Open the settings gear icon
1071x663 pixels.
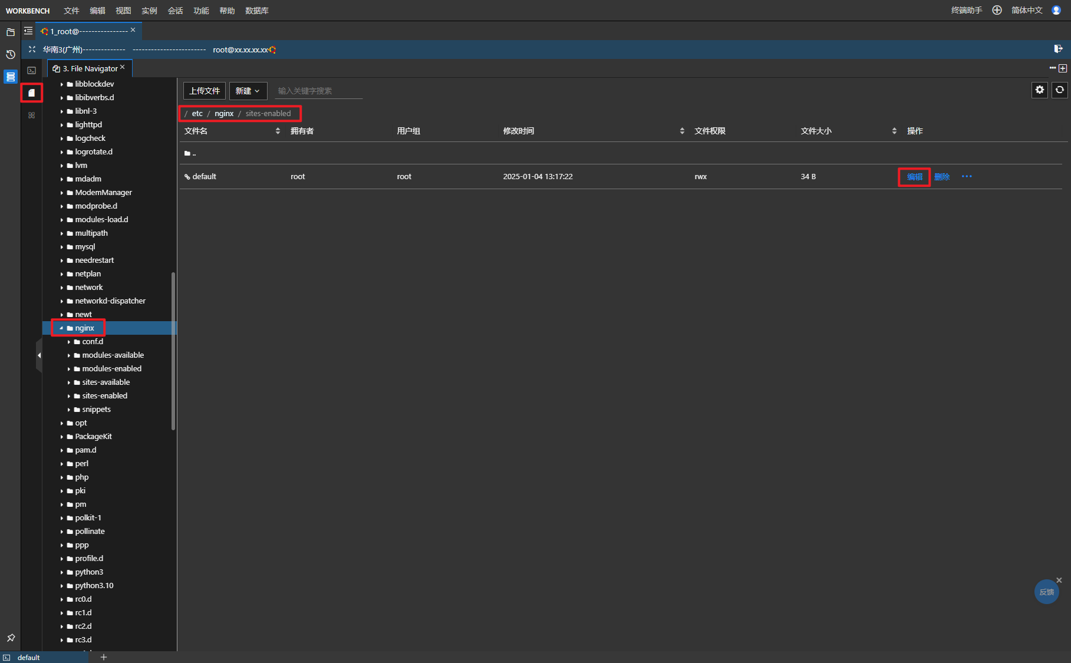tap(1040, 90)
